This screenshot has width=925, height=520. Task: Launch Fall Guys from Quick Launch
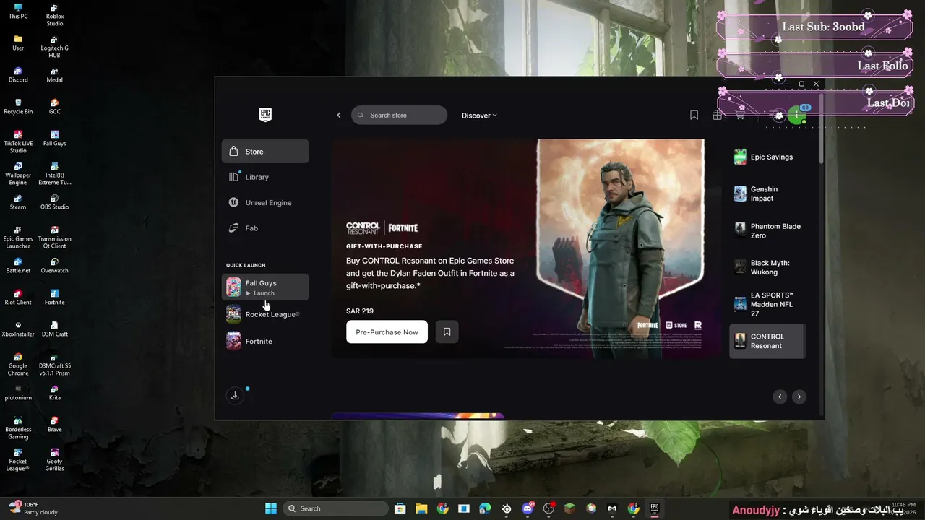265,287
